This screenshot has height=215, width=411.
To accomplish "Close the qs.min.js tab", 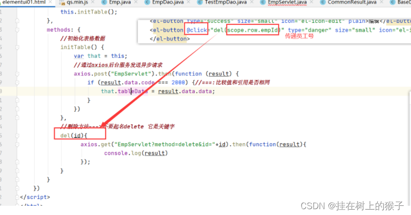I will 93,2.
